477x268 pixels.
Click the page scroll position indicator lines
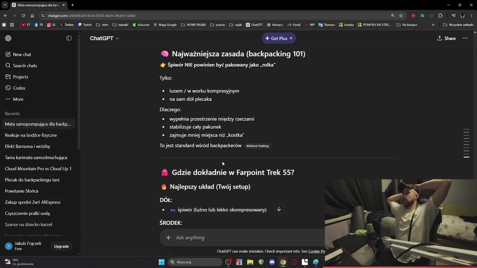466,143
